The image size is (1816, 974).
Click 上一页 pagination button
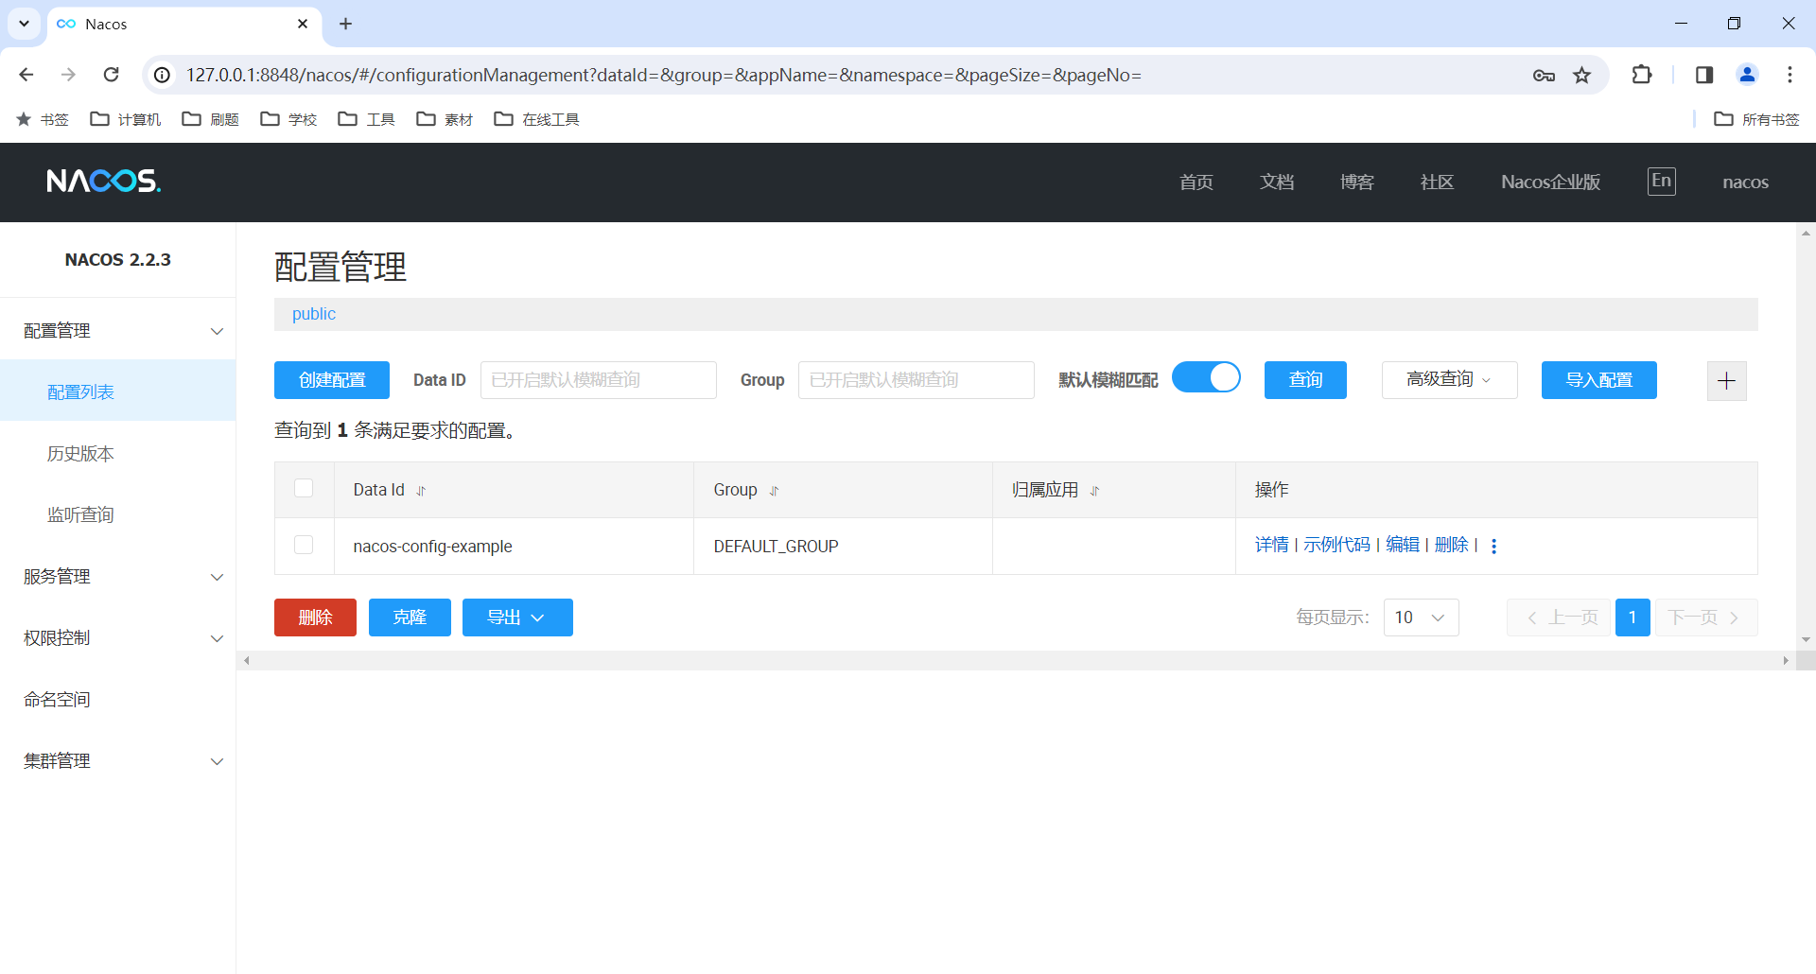point(1559,617)
